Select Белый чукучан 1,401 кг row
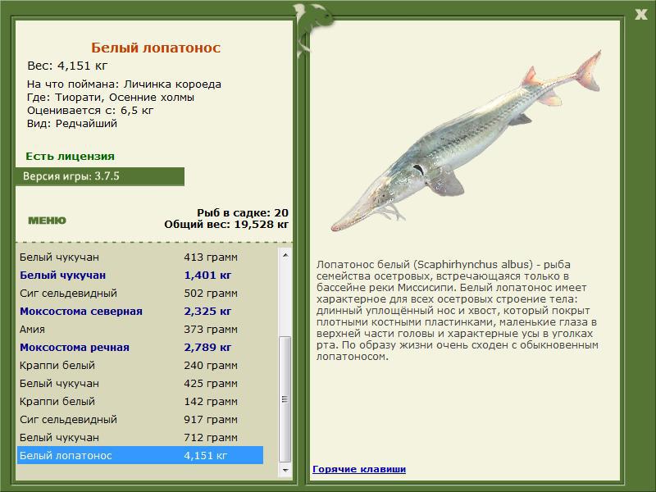Screen dimensions: 656x492 140,275
